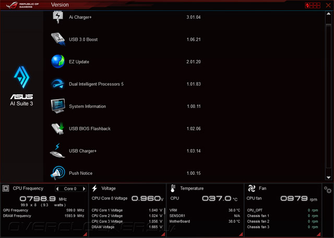Switch to previous CPU core with left arrow
This screenshot has width=334, height=238.
point(57,188)
